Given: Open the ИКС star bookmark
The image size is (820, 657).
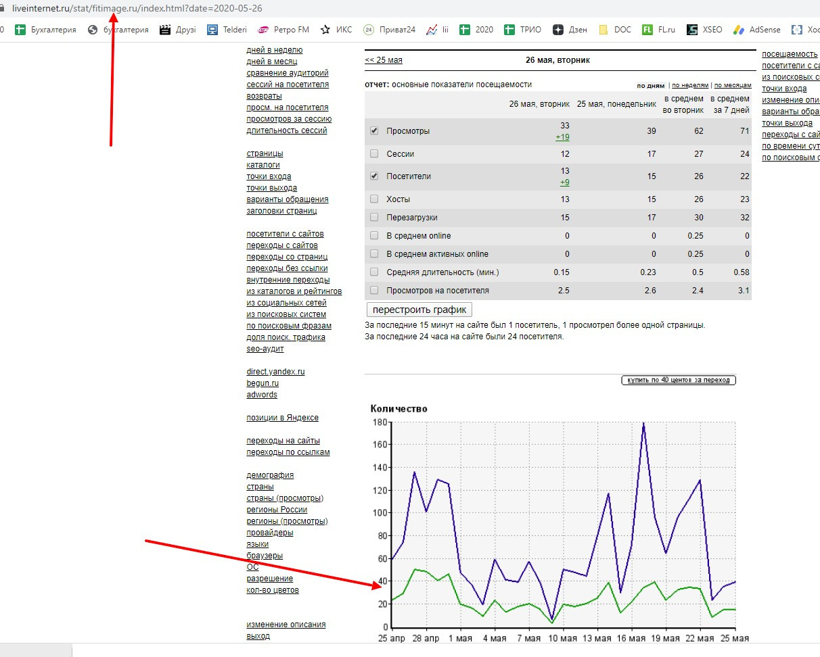Looking at the screenshot, I should [336, 30].
